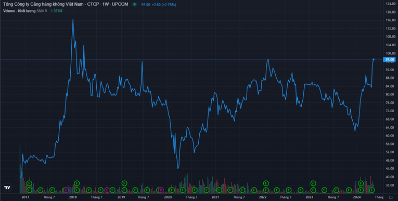
Task: Open the upper earnings marker in early 2023
Action: 313,183
